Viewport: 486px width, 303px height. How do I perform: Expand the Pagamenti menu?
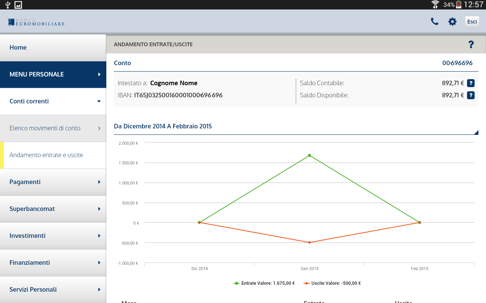click(53, 182)
